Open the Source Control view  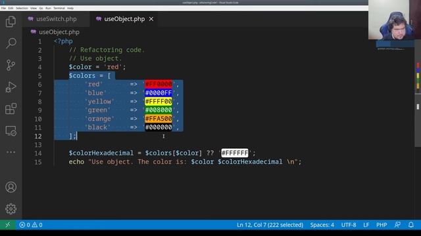(x=11, y=65)
